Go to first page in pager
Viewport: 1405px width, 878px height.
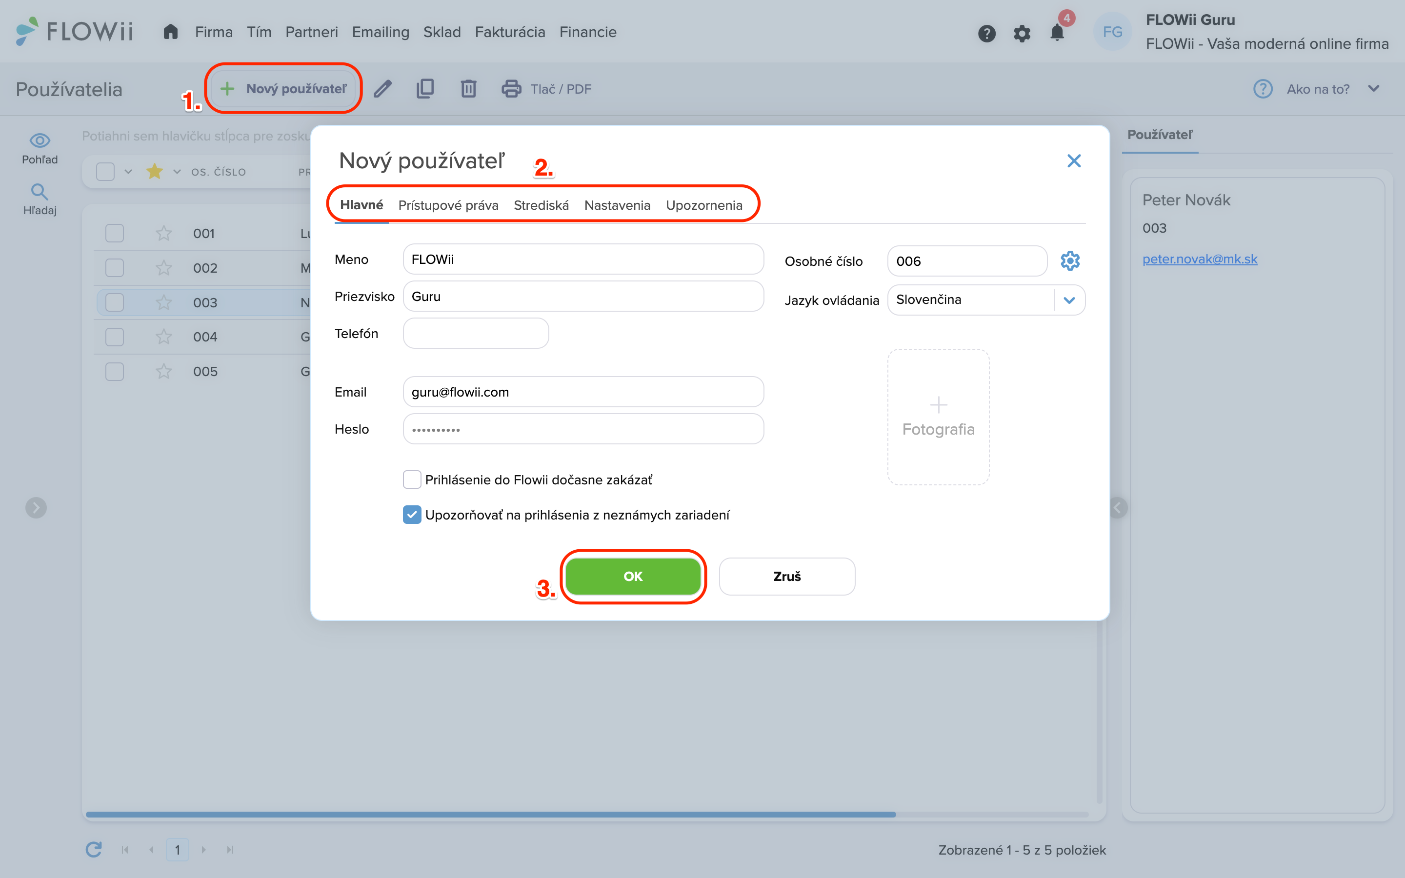(125, 850)
